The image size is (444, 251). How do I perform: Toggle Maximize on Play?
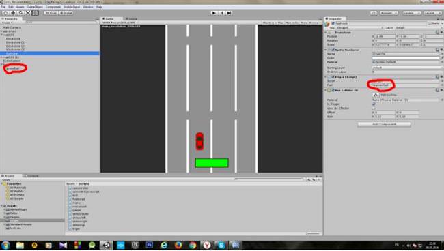[273, 23]
